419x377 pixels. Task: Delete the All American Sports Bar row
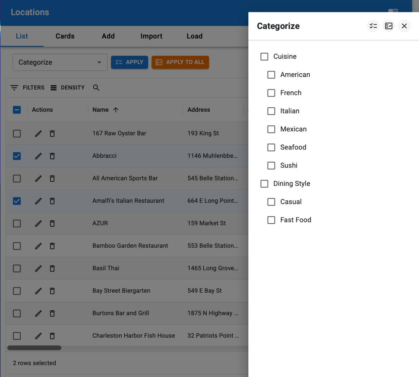click(x=52, y=178)
